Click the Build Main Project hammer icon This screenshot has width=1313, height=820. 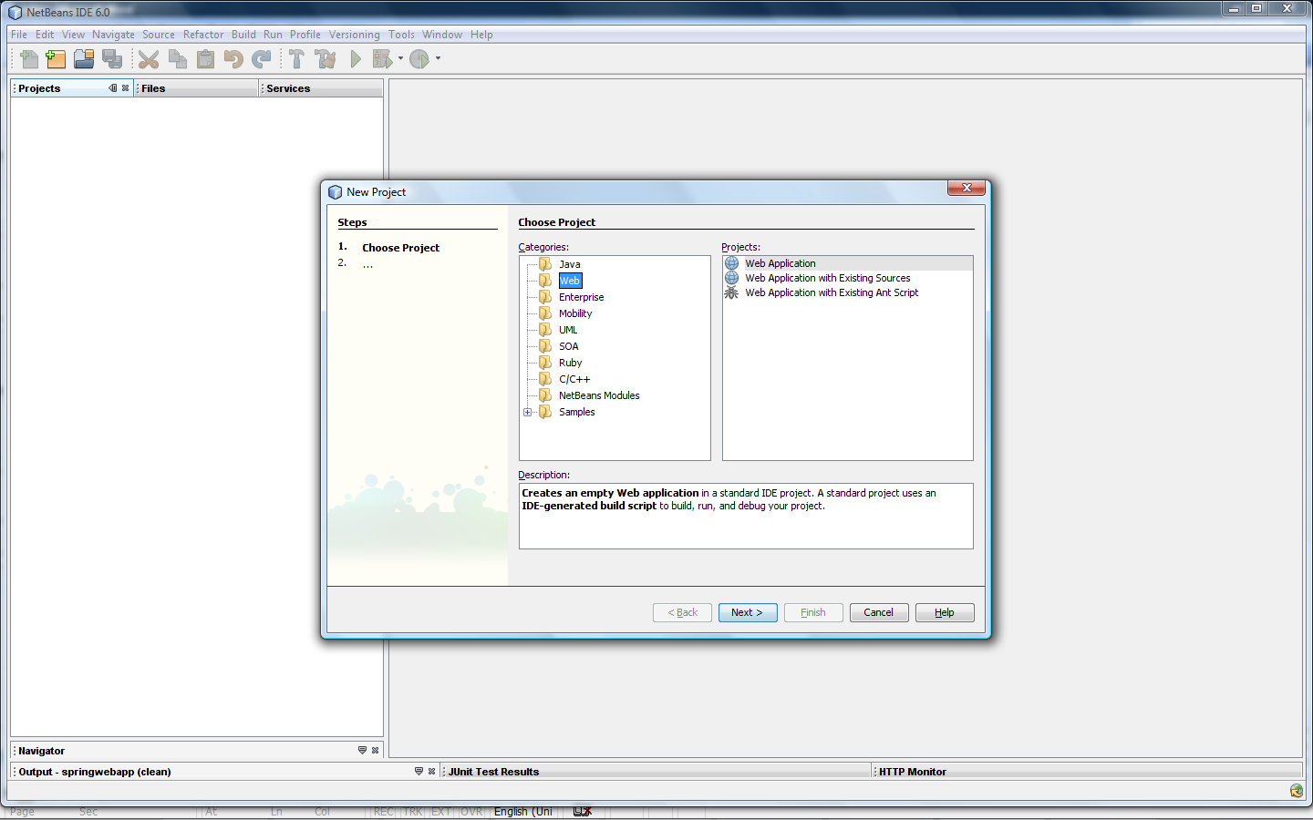[296, 59]
